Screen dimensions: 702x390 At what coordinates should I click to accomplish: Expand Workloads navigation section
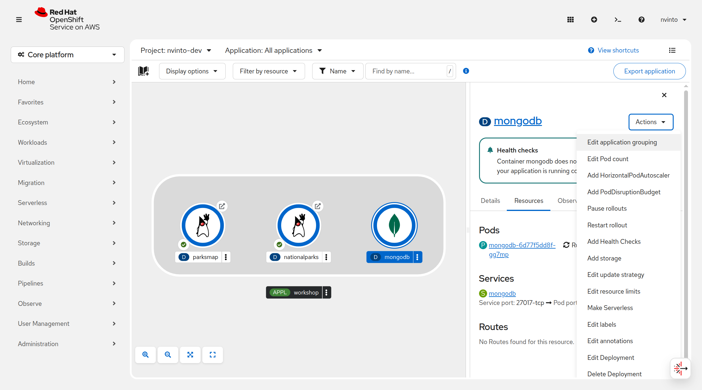(67, 142)
